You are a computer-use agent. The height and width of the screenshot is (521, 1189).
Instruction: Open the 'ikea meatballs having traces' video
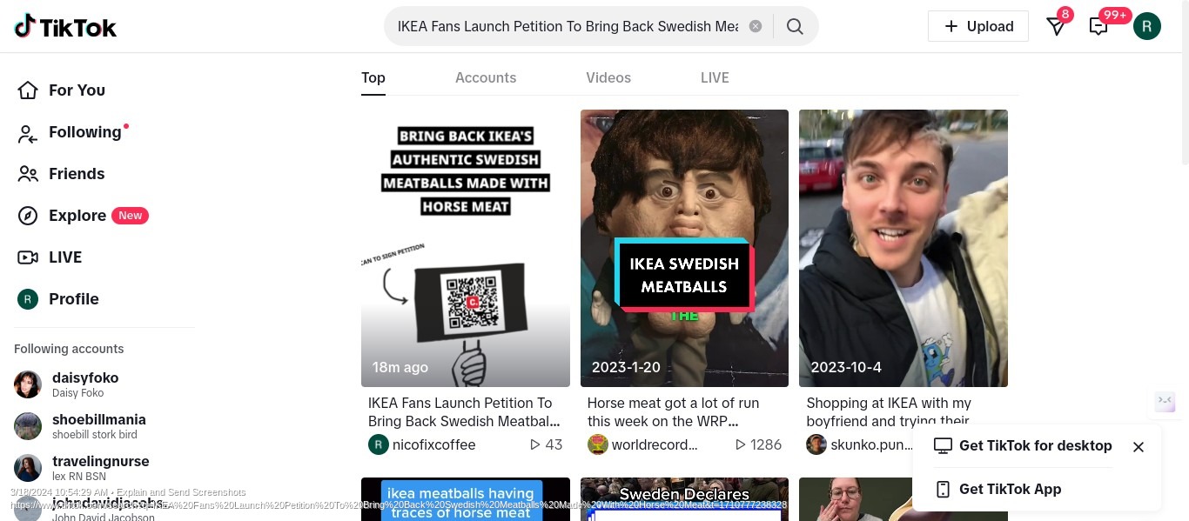[x=466, y=499]
